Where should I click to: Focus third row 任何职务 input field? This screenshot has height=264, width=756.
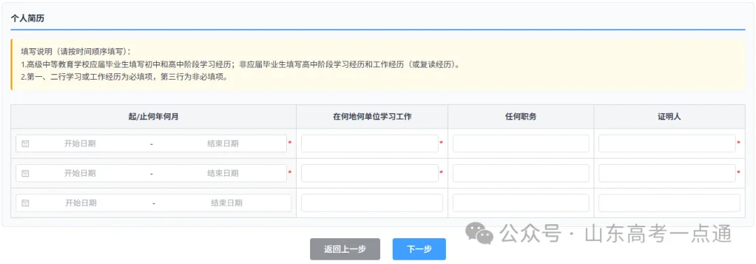(x=521, y=203)
